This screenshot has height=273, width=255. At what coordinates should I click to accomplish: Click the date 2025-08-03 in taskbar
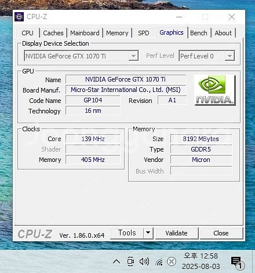(201, 267)
